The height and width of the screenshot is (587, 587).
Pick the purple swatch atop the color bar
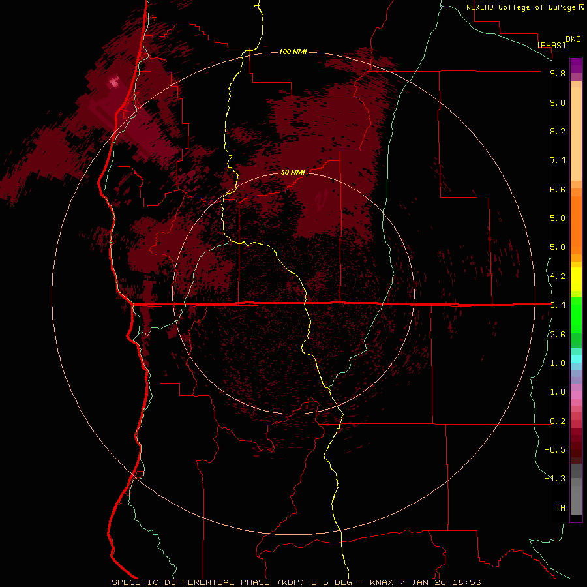(576, 65)
